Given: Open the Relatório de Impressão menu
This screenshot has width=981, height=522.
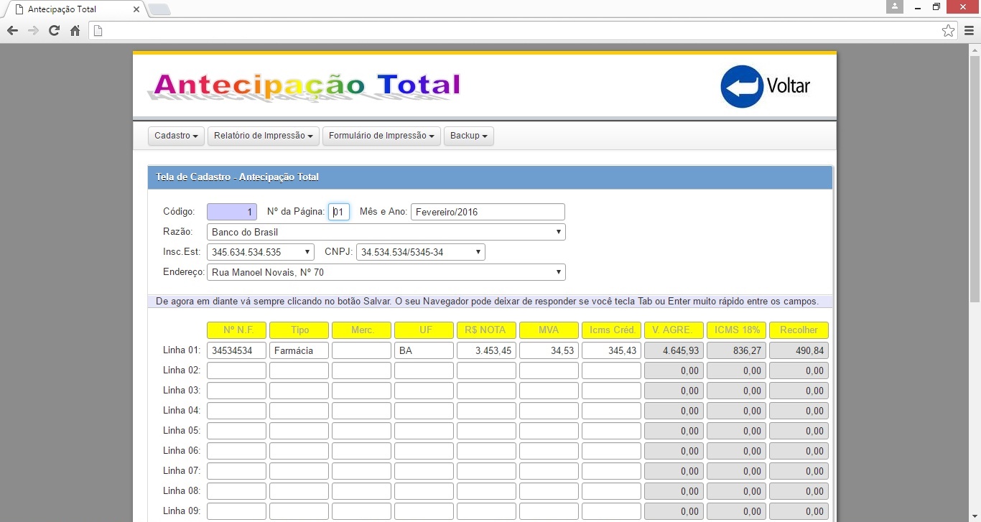Looking at the screenshot, I should tap(263, 136).
